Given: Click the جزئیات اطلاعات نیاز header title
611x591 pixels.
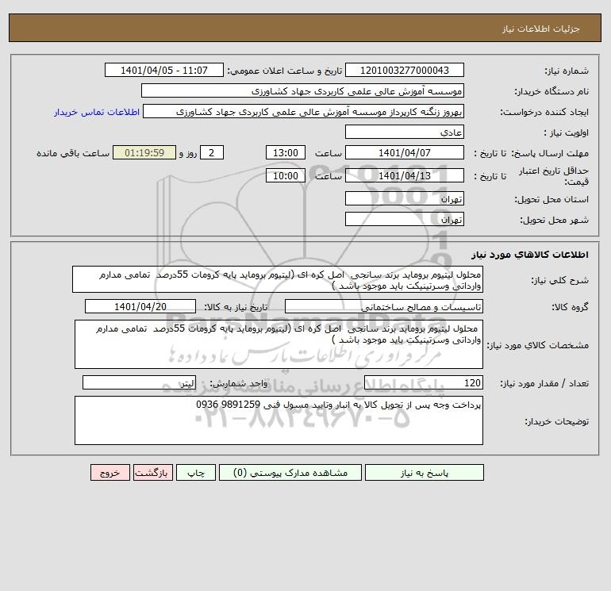Looking at the screenshot, I should 541,29.
